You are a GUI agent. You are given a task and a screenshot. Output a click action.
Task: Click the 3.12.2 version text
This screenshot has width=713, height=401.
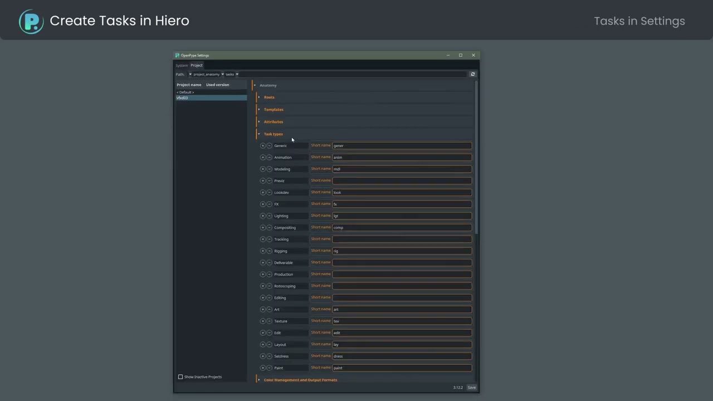(458, 388)
